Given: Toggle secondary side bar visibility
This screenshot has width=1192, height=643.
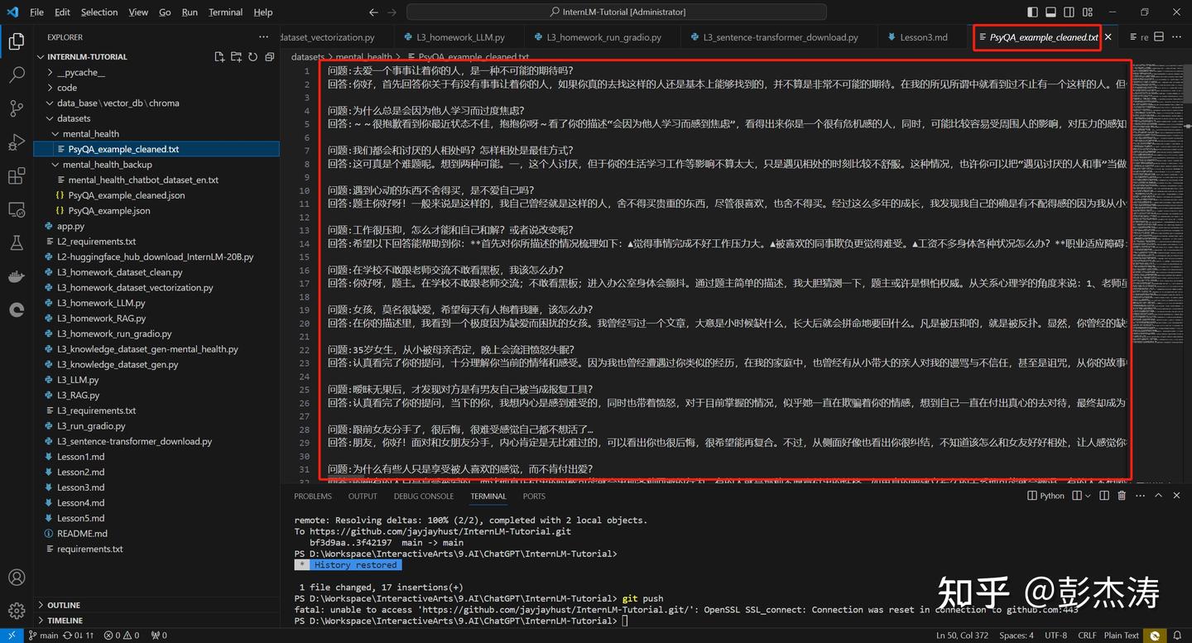Looking at the screenshot, I should [x=1069, y=12].
